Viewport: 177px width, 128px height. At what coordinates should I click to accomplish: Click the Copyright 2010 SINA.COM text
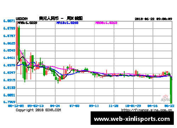click(38, 110)
